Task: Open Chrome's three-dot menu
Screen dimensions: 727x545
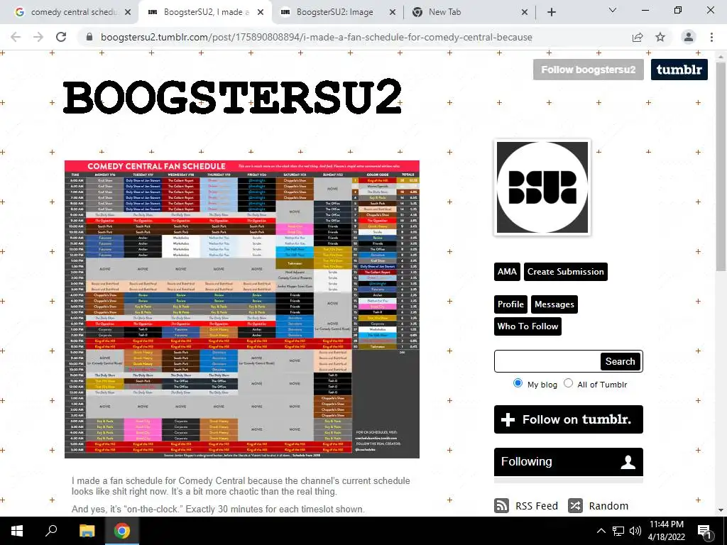Action: [x=711, y=37]
